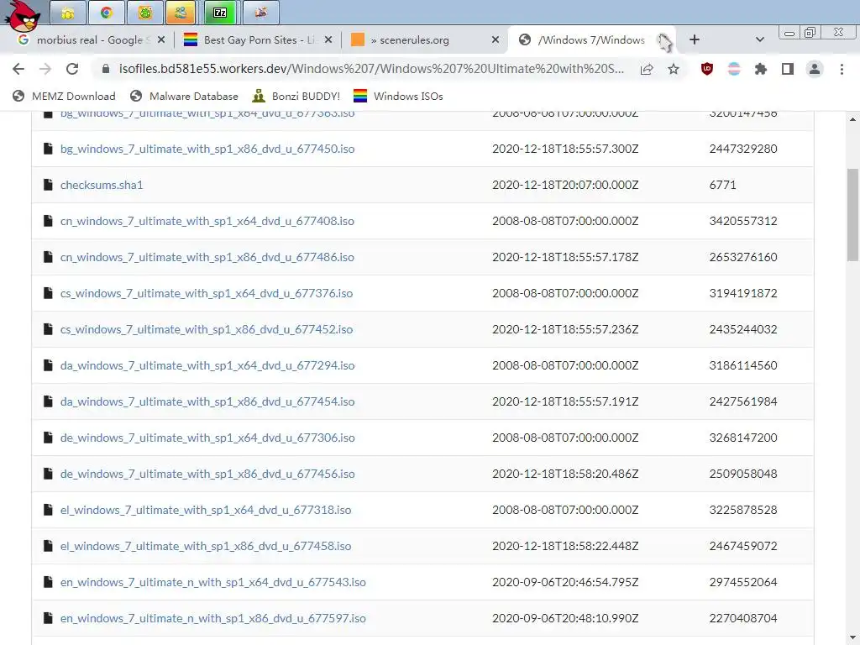
Task: Select the size value 3420557312
Action: (x=743, y=221)
